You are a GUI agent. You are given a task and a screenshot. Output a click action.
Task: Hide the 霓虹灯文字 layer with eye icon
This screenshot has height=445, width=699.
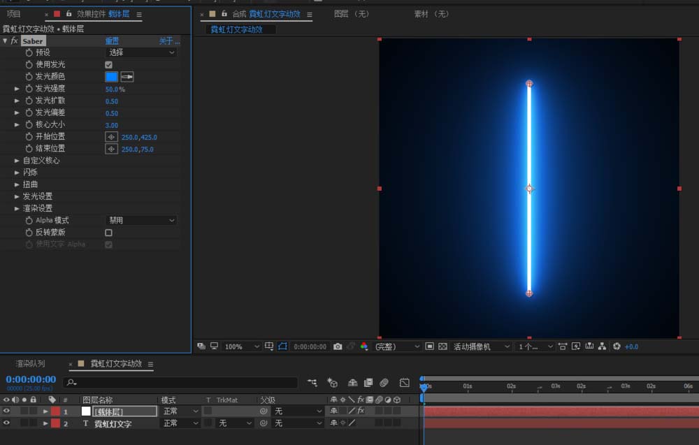click(x=6, y=423)
